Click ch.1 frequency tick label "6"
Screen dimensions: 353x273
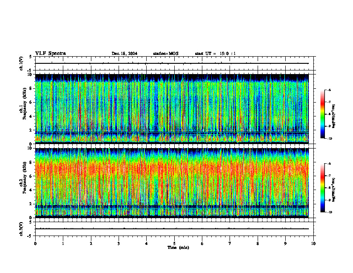coord(31,102)
